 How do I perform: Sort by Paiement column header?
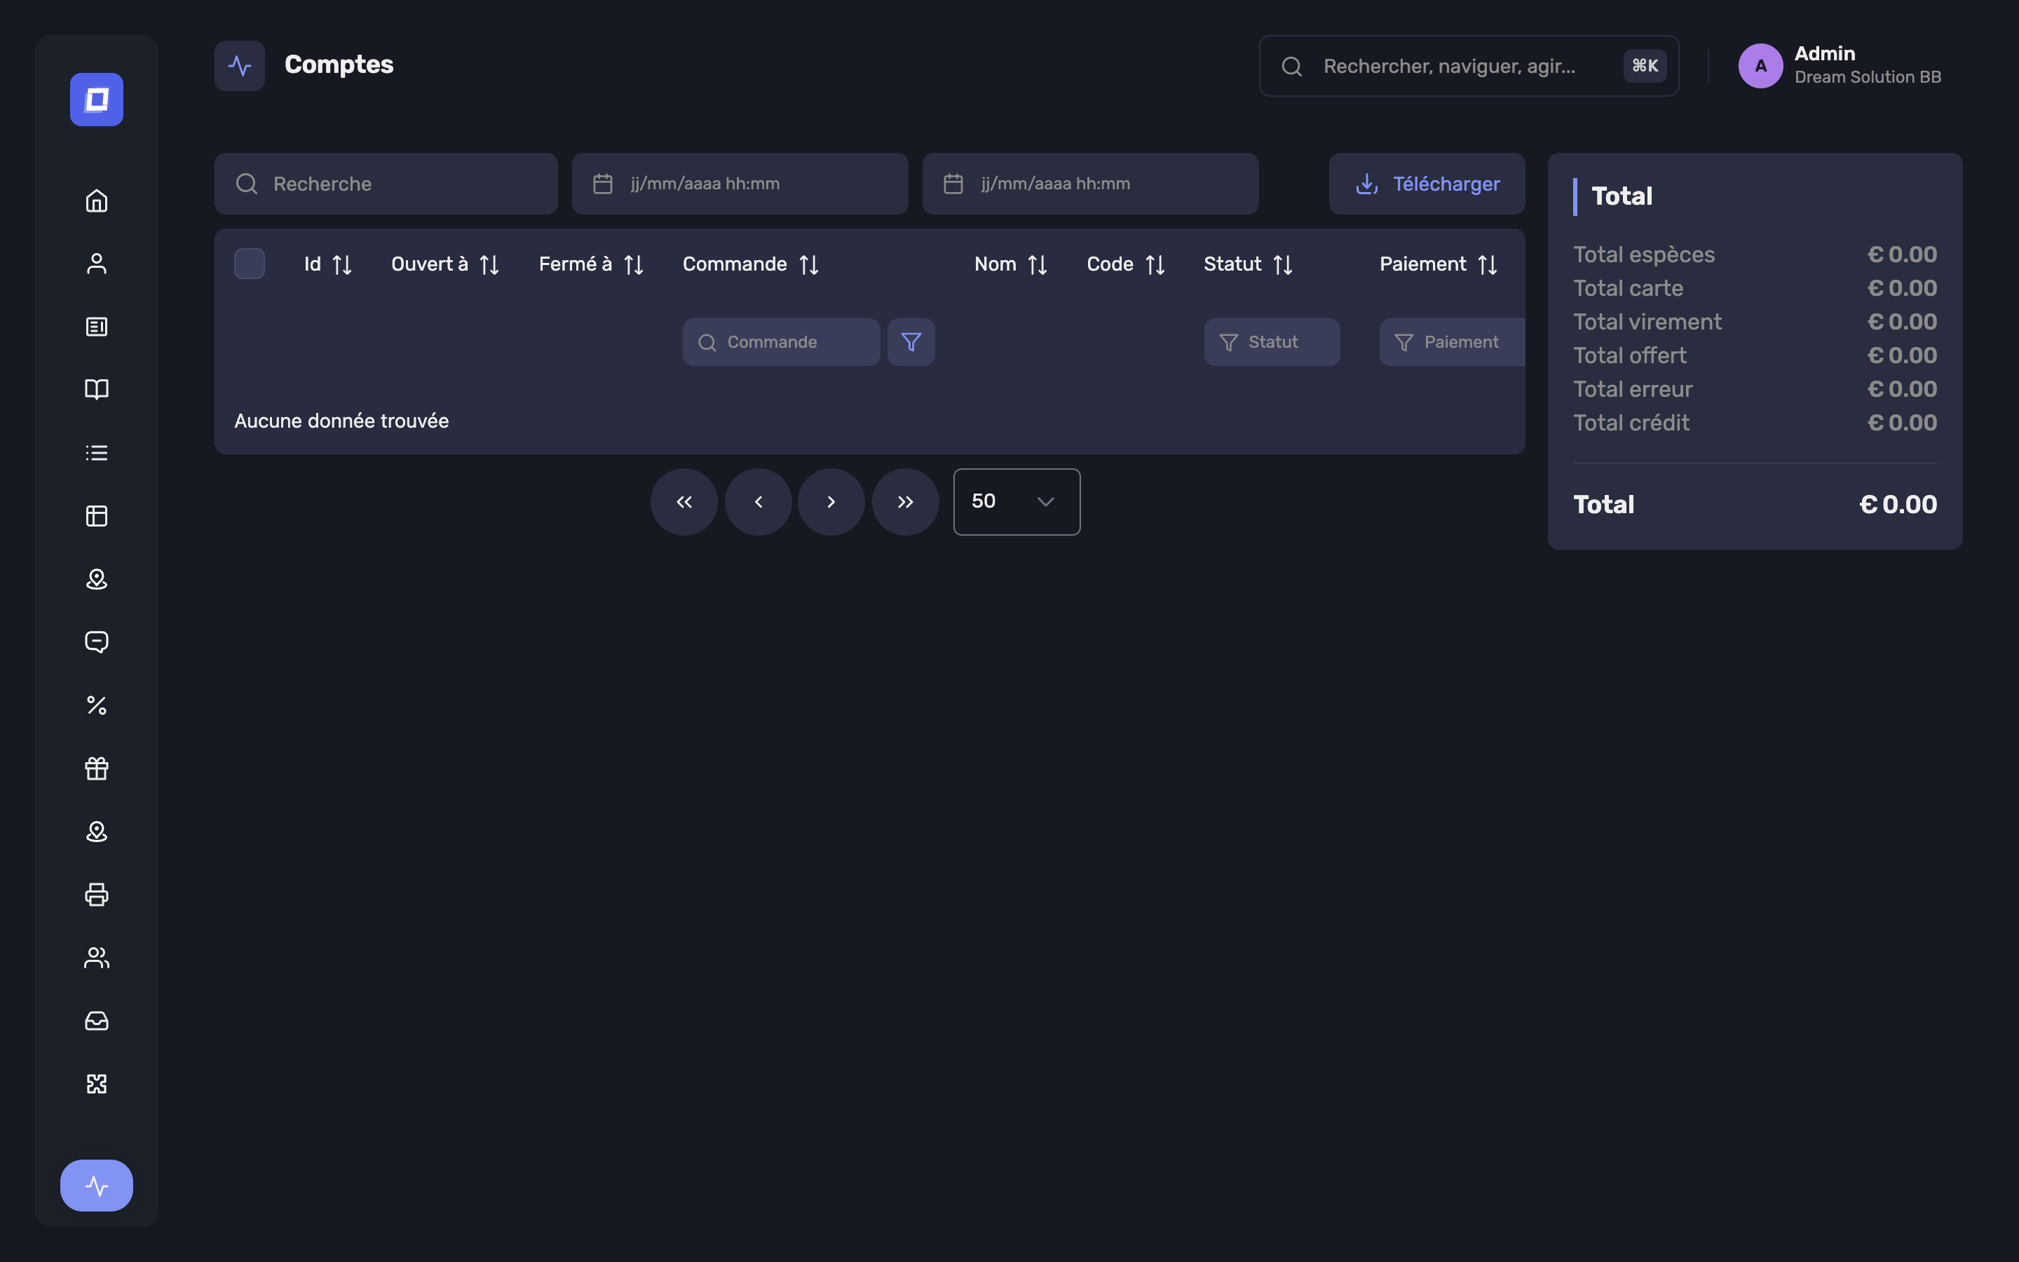1439,264
